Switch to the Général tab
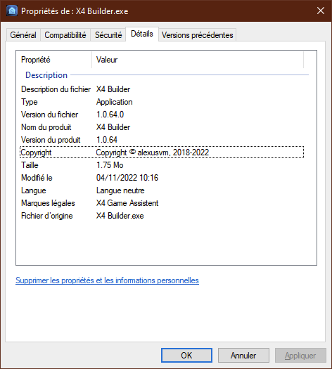Screen dimensions: 332x369 (x=23, y=35)
